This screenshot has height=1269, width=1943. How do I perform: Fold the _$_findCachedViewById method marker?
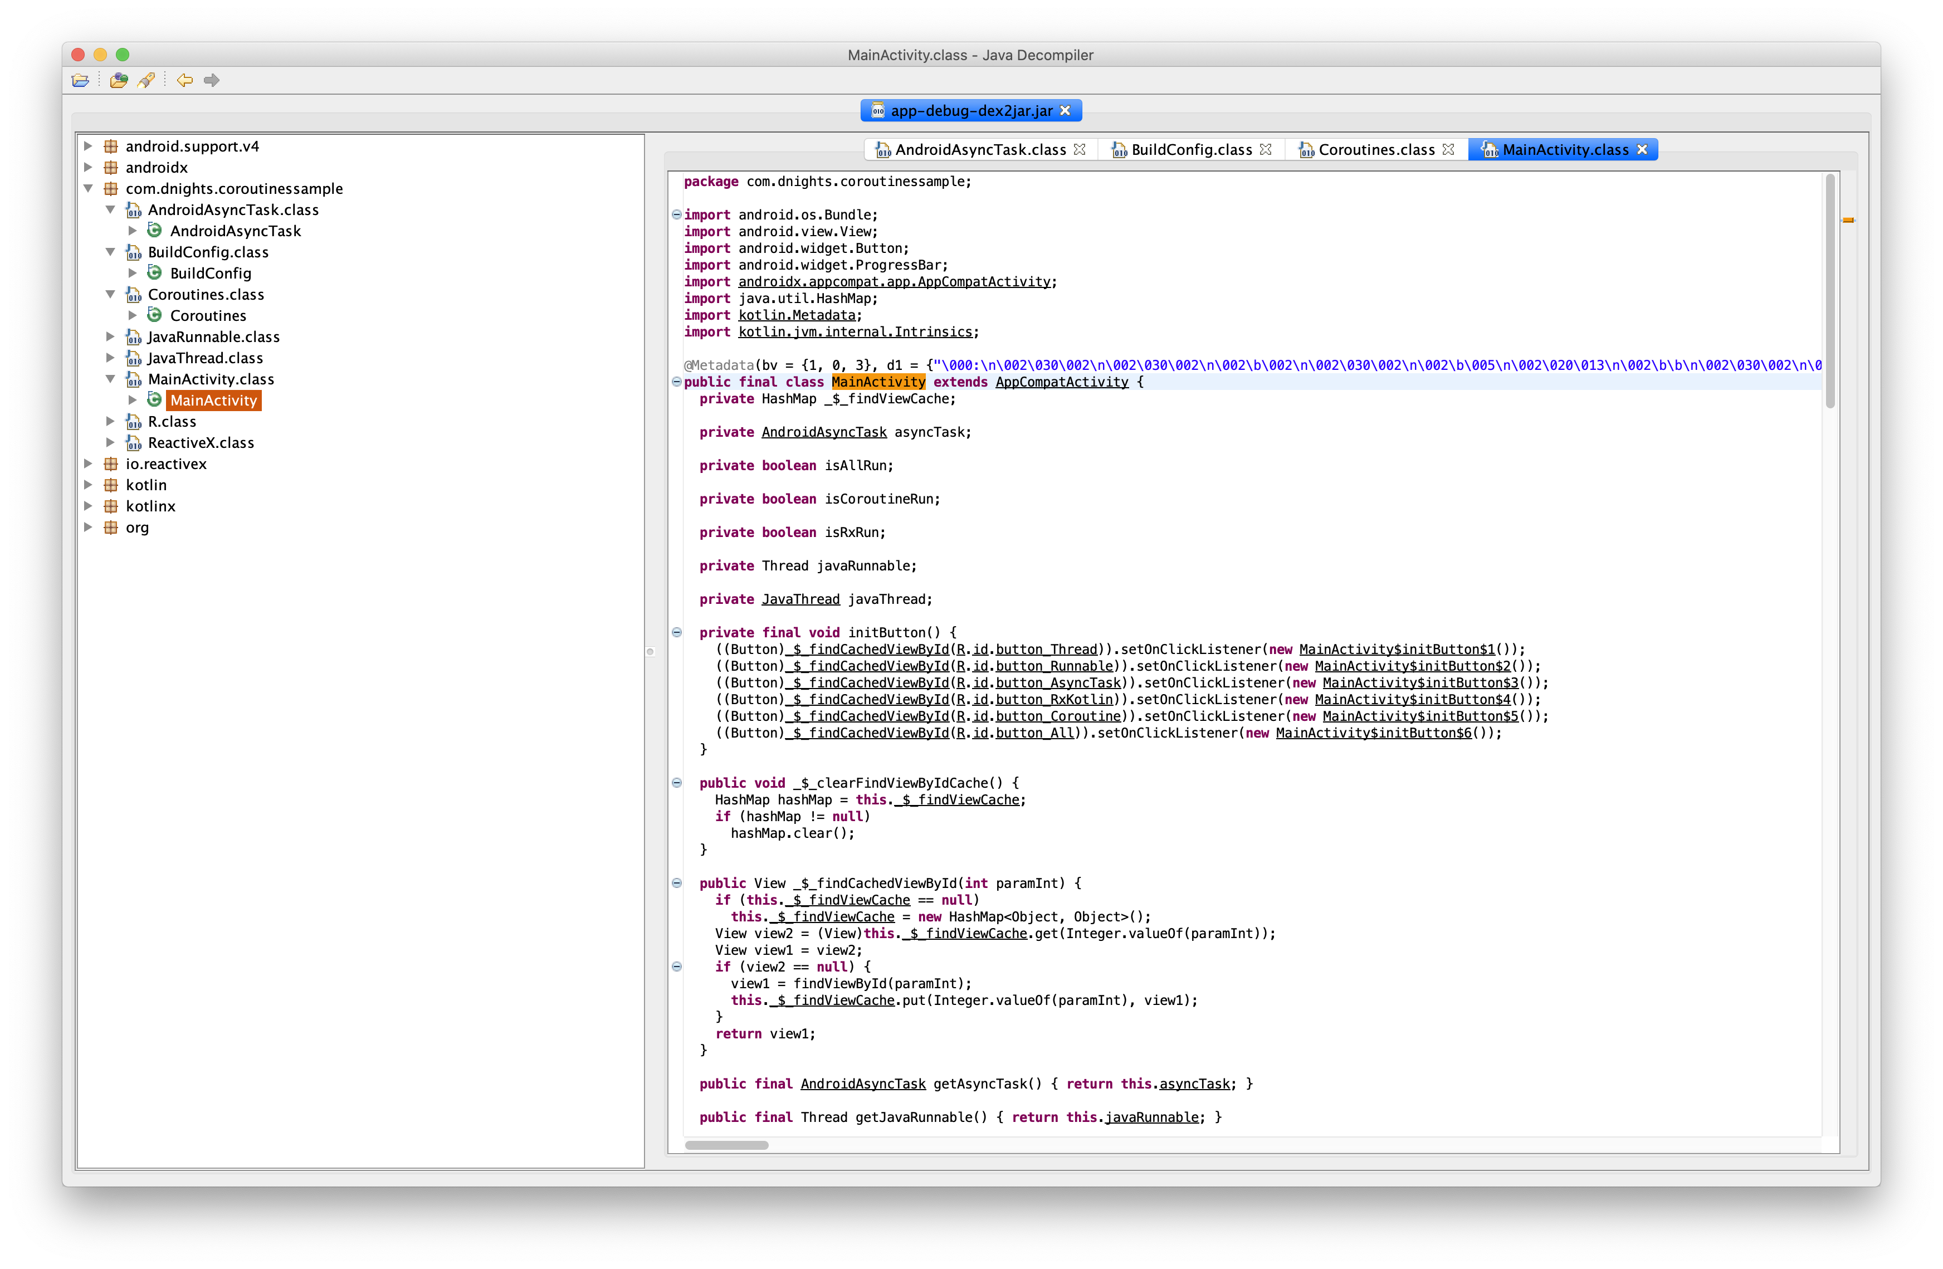677,883
